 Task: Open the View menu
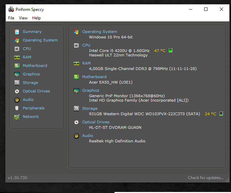click(x=23, y=18)
